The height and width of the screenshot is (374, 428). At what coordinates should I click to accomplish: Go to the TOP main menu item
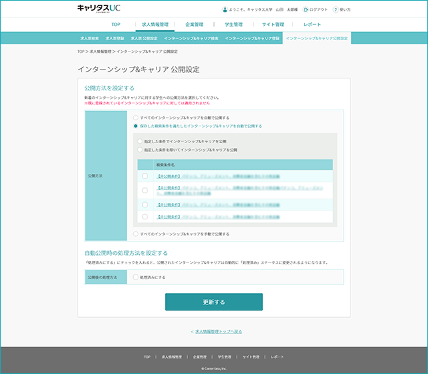tap(116, 24)
